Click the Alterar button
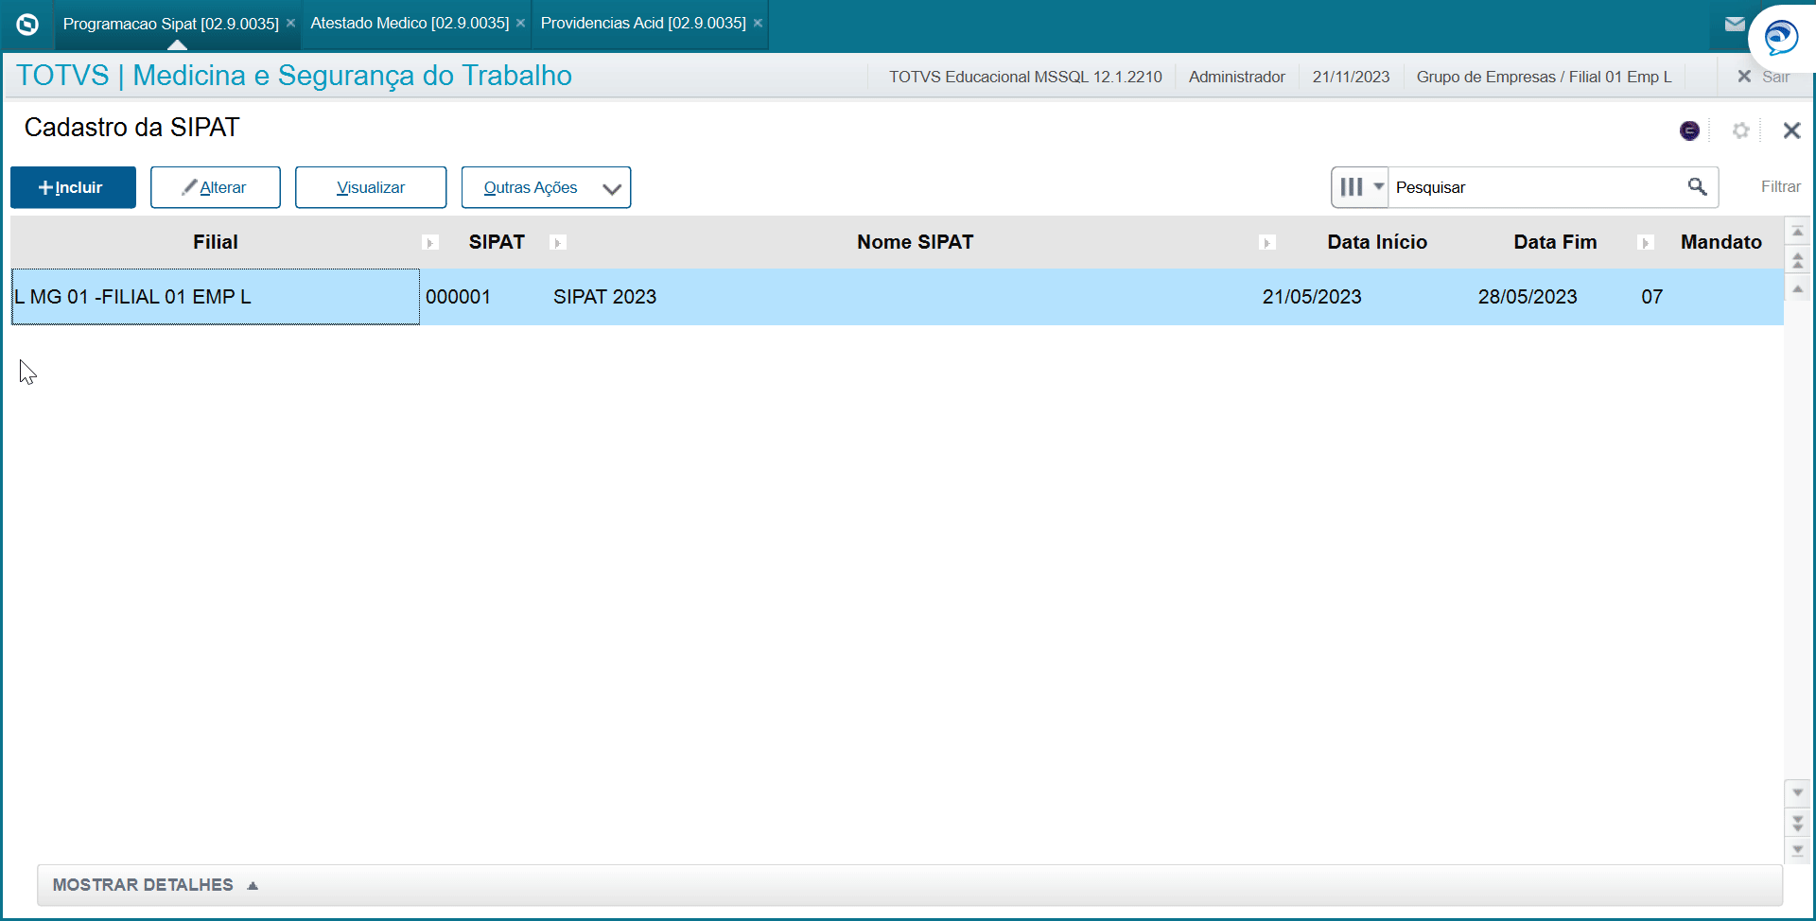Image resolution: width=1816 pixels, height=921 pixels. pyautogui.click(x=216, y=187)
